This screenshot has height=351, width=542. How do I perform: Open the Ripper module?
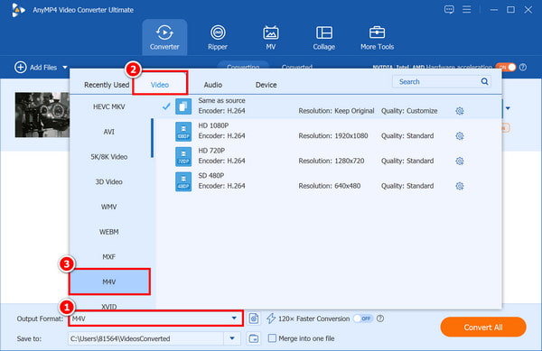pyautogui.click(x=218, y=37)
